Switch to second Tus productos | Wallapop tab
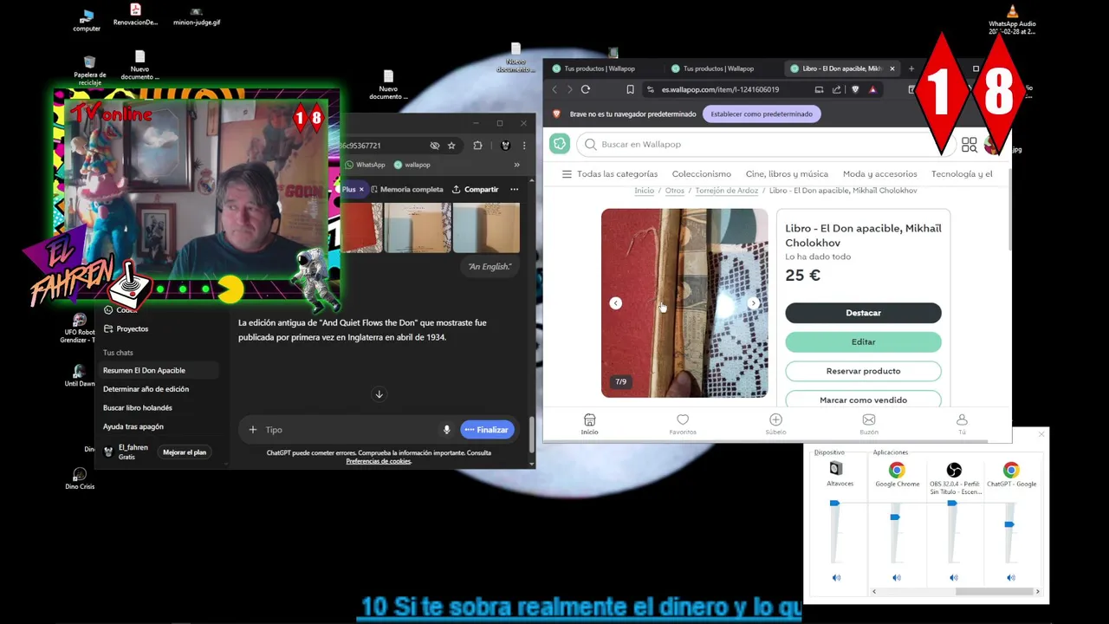The width and height of the screenshot is (1109, 624). pos(718,68)
